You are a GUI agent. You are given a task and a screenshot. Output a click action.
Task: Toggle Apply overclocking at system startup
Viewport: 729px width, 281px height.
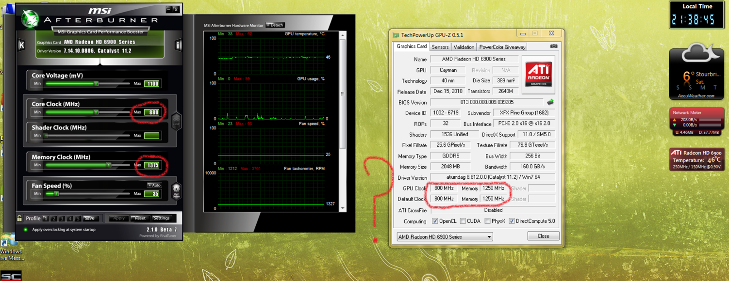pos(26,230)
